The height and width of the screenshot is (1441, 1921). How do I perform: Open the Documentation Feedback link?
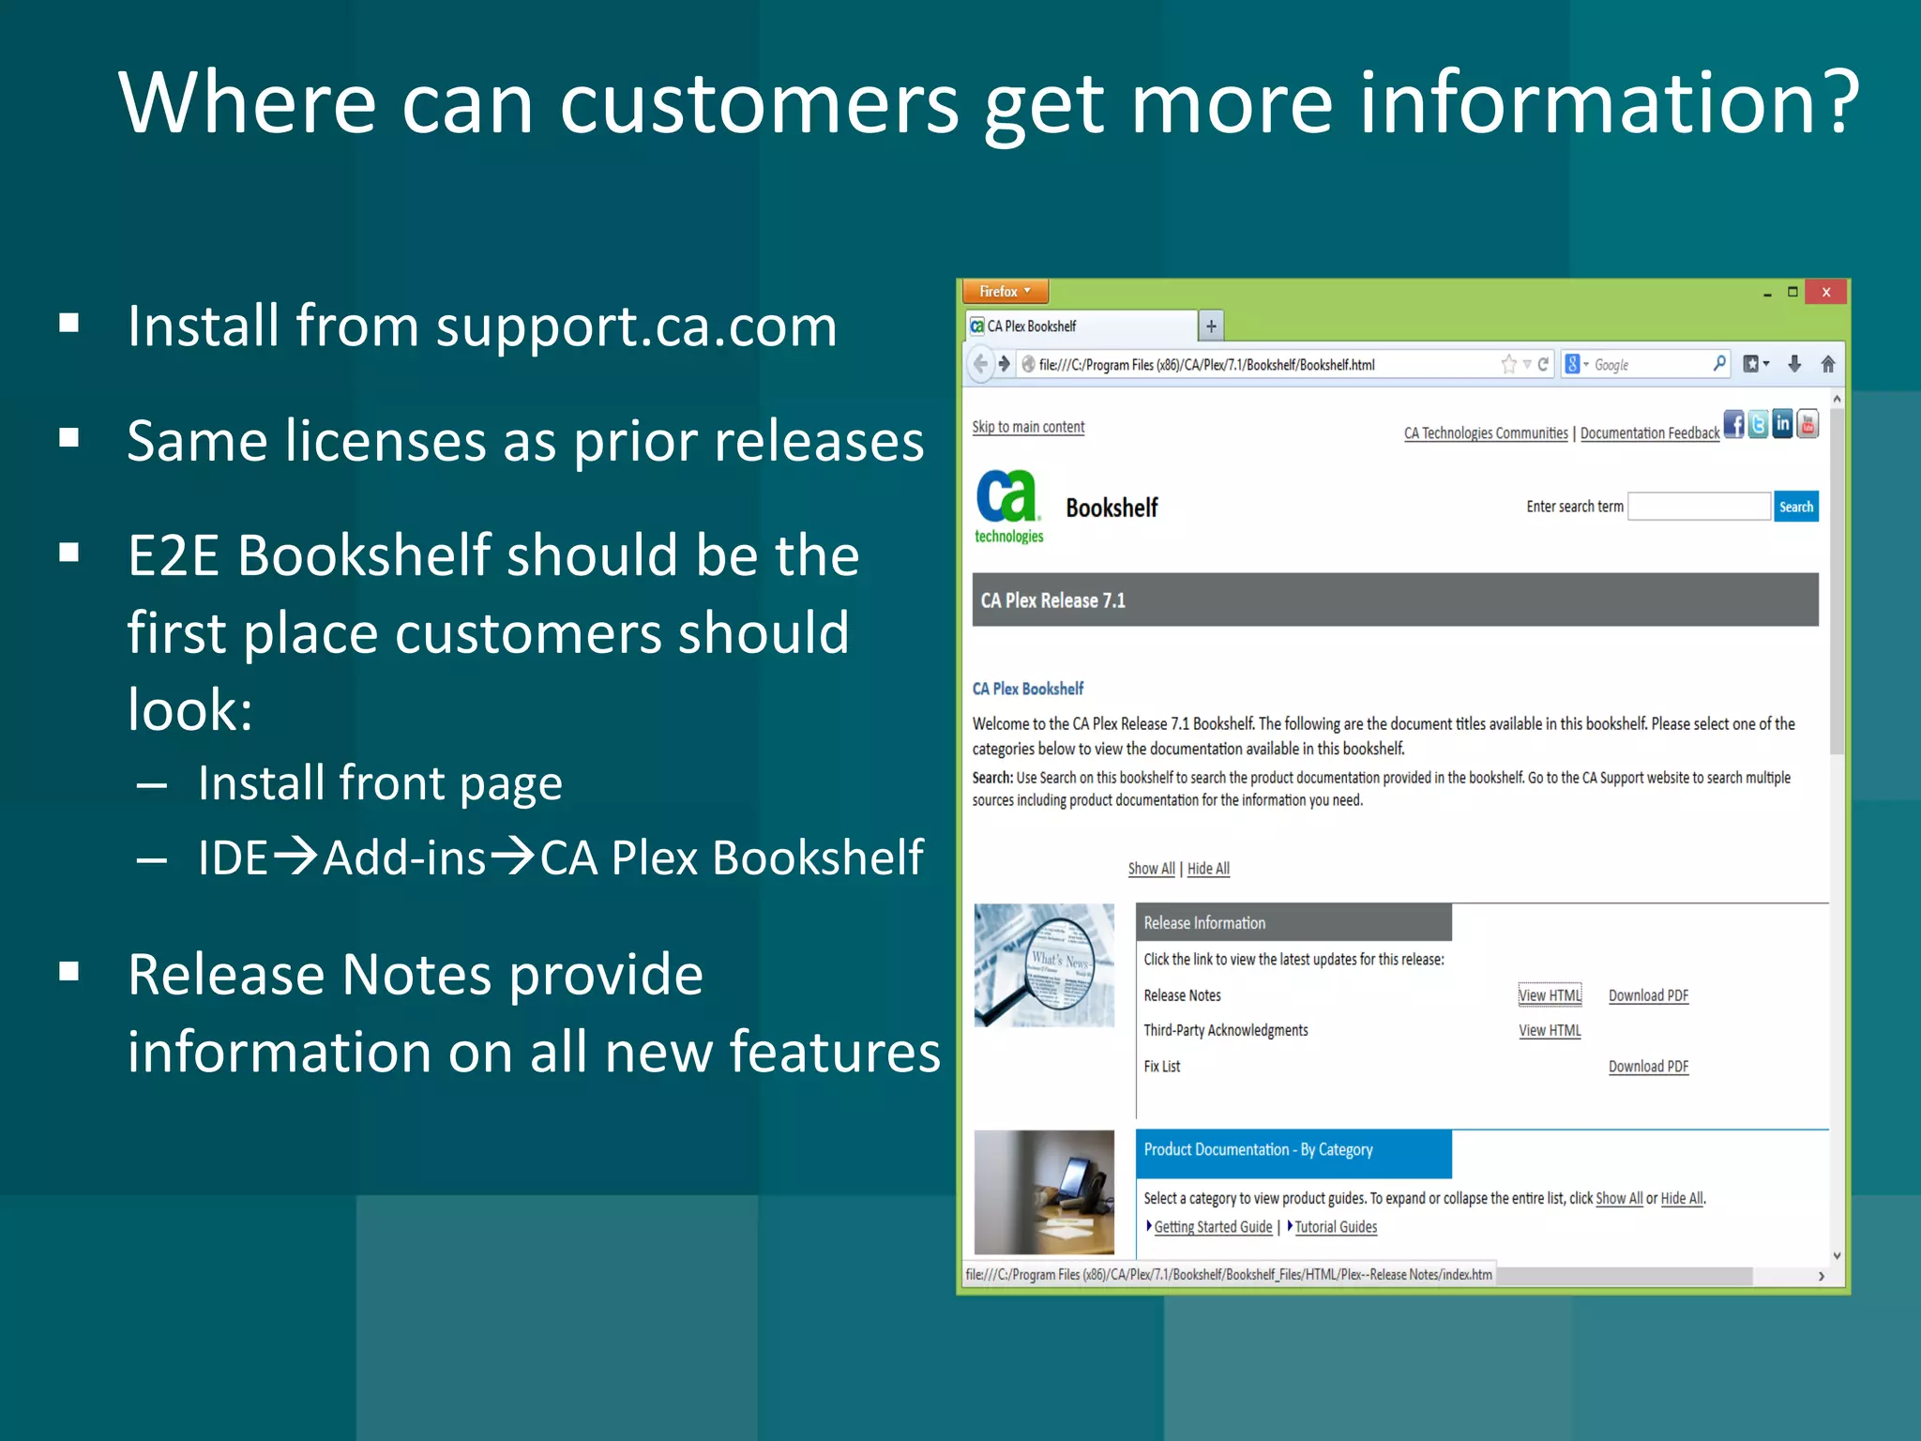[1650, 433]
